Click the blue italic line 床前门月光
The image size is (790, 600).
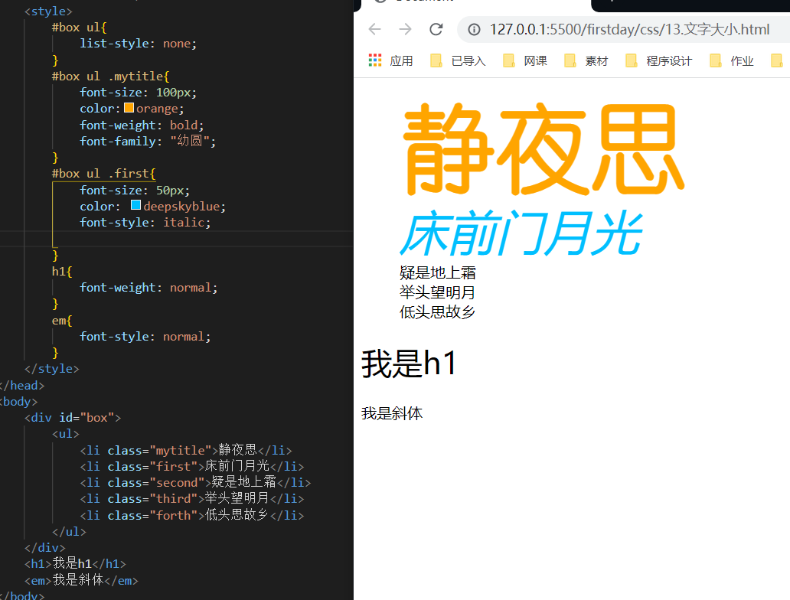pyautogui.click(x=521, y=234)
